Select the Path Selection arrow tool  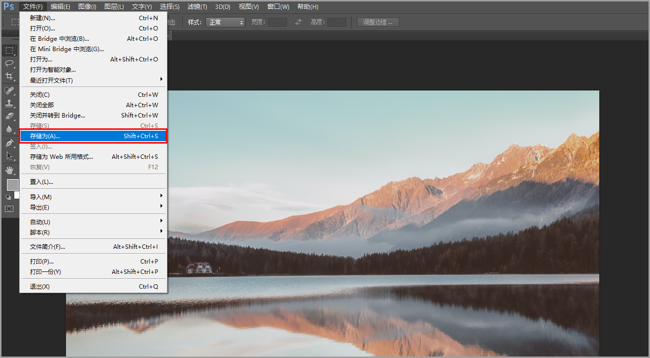click(x=9, y=156)
